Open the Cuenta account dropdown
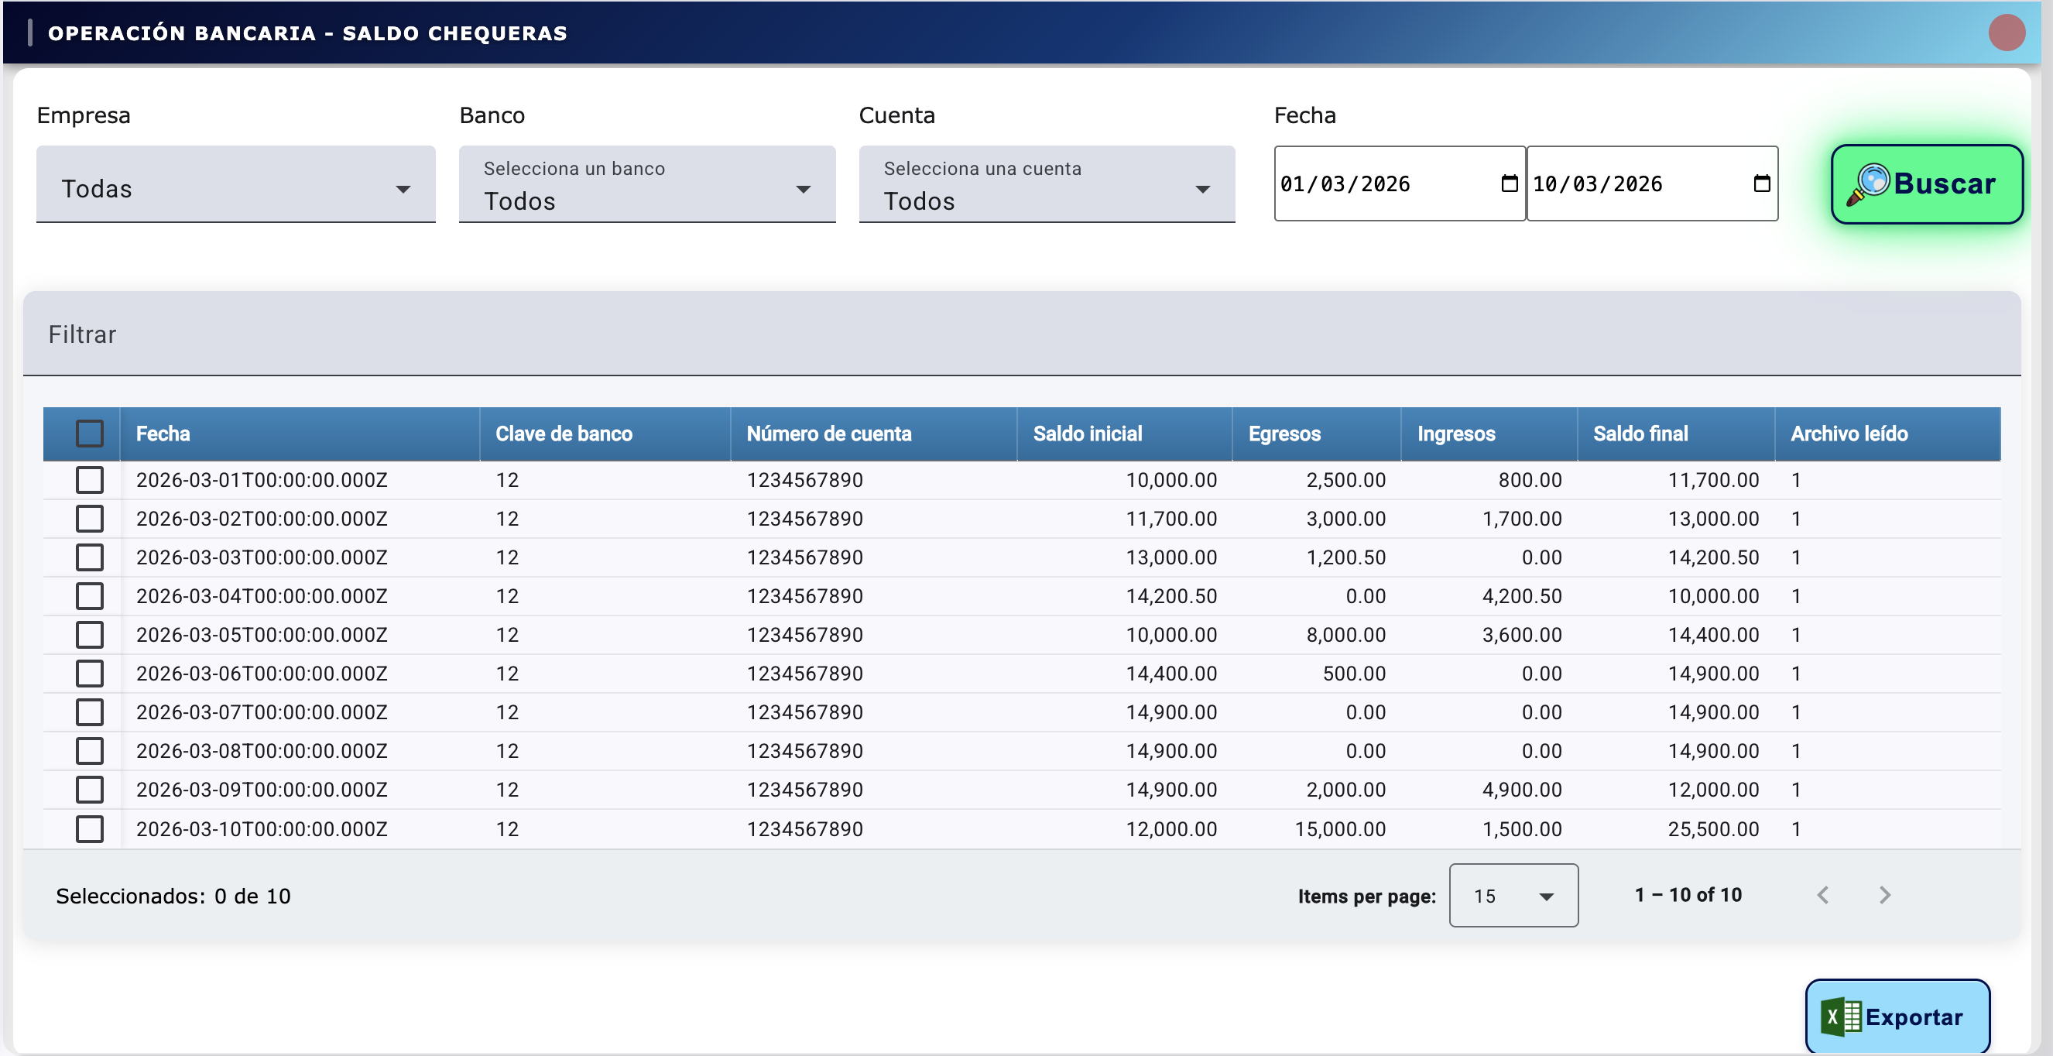Screen dimensions: 2053x1056 click(1046, 185)
